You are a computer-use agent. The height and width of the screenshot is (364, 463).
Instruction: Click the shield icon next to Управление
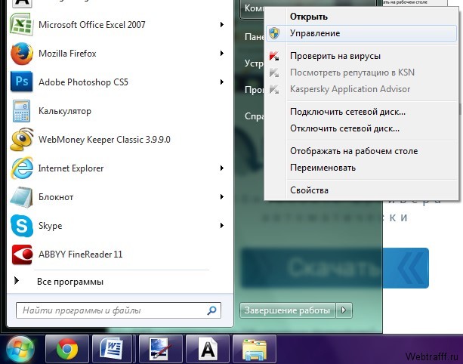click(x=274, y=33)
